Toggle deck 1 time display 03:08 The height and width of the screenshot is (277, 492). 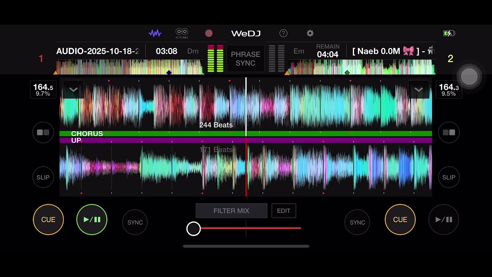point(166,51)
